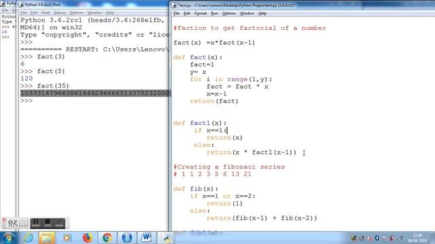Open Debug menu in Python Shell window
This screenshot has height=244, width=435.
(59, 13)
